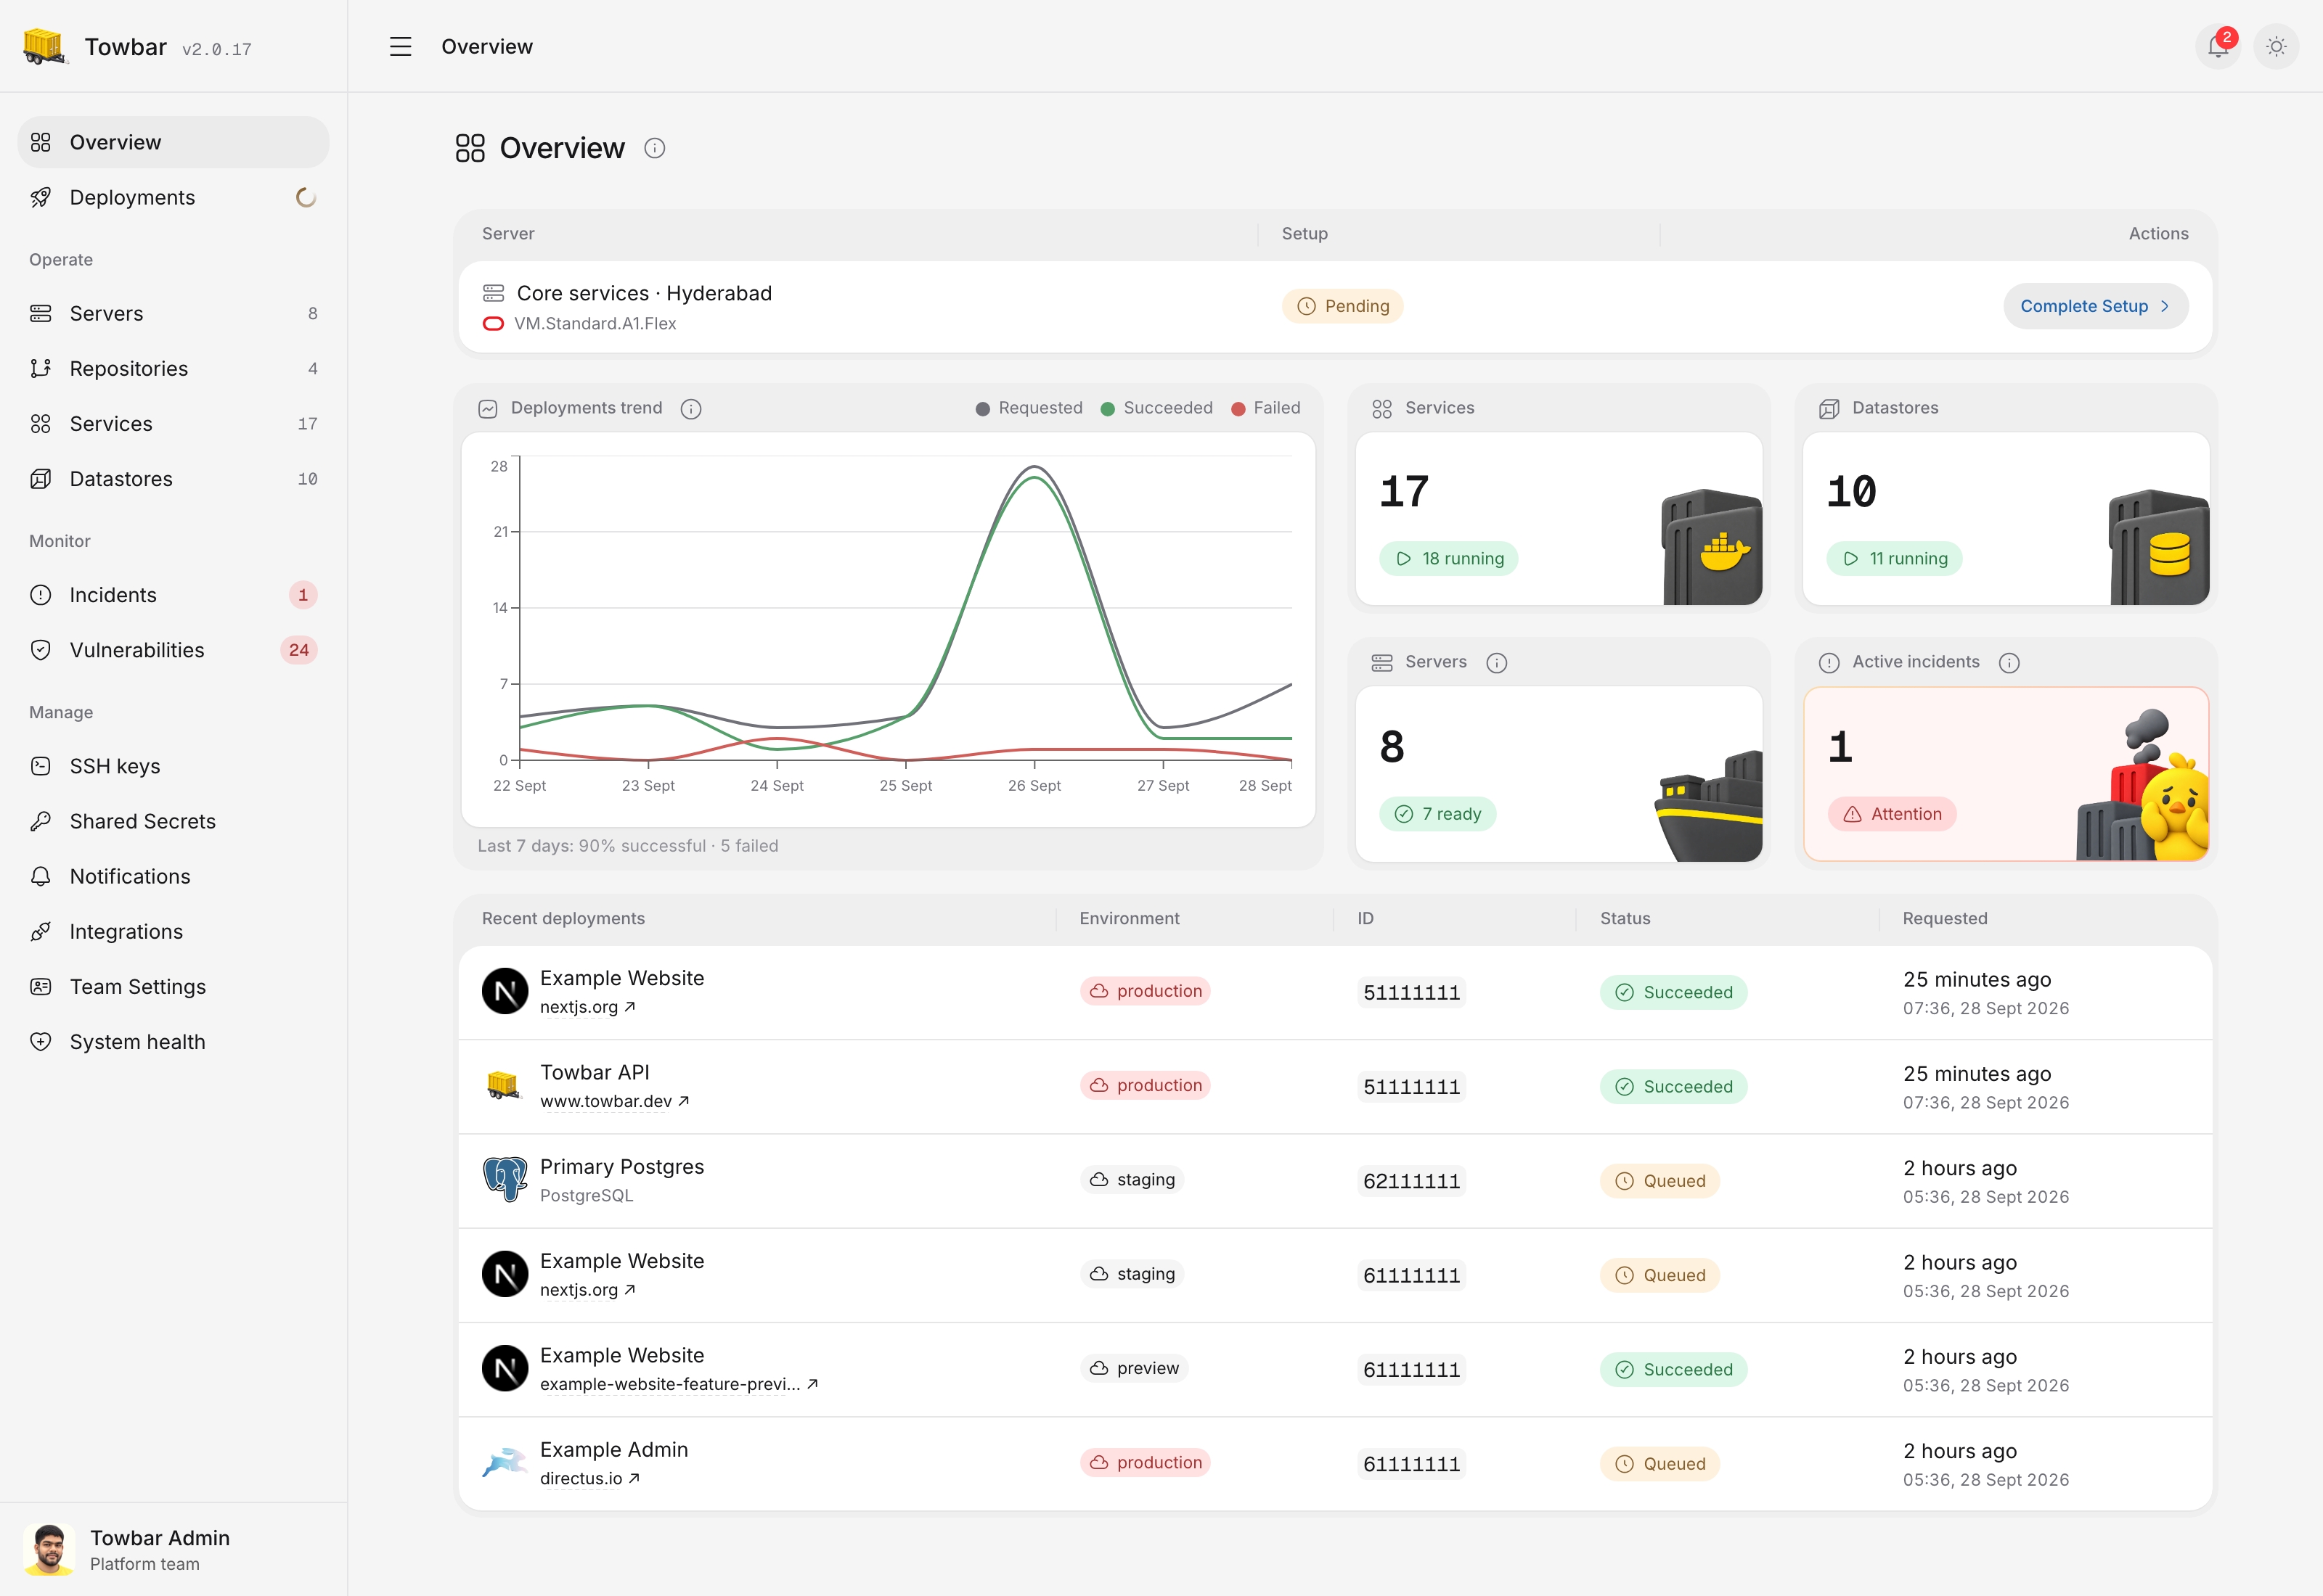The image size is (2323, 1596).
Task: Open Vulnerabilities sidebar item
Action: click(x=173, y=649)
